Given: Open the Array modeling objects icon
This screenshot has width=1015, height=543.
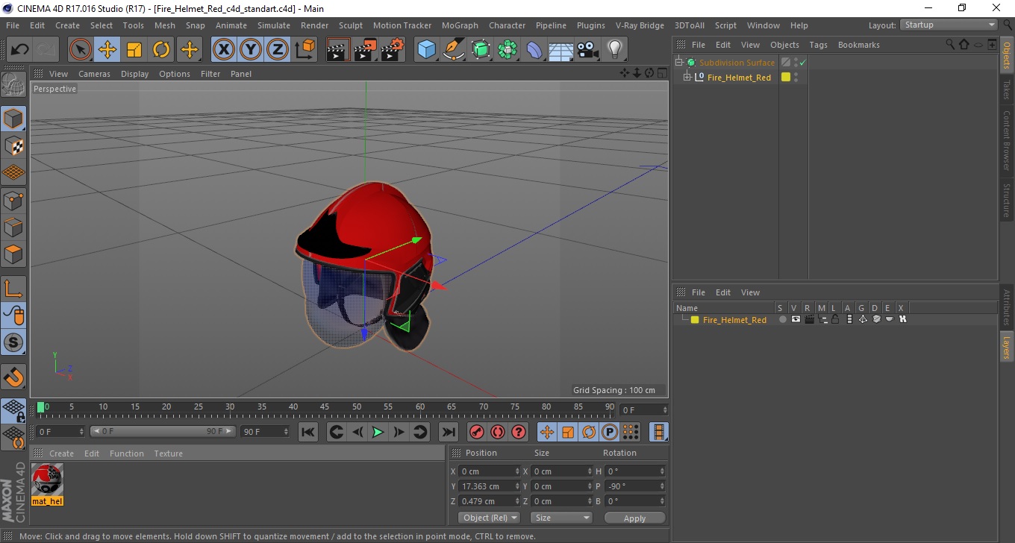Looking at the screenshot, I should coord(507,50).
